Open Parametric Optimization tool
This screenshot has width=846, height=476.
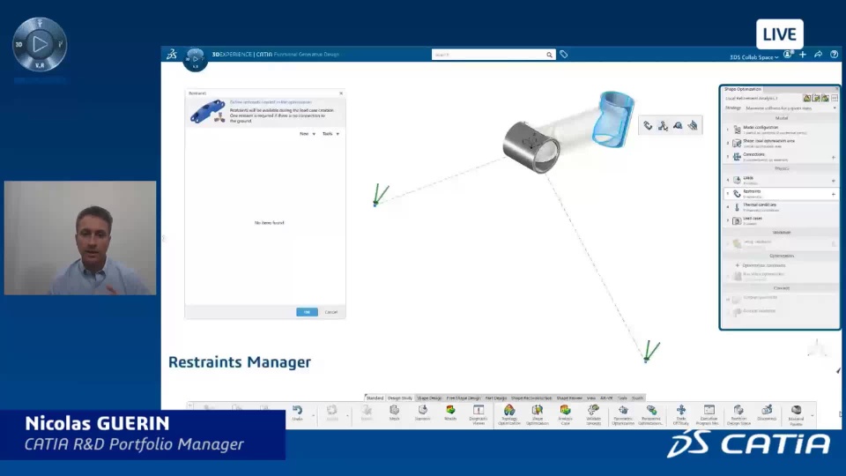pos(623,415)
